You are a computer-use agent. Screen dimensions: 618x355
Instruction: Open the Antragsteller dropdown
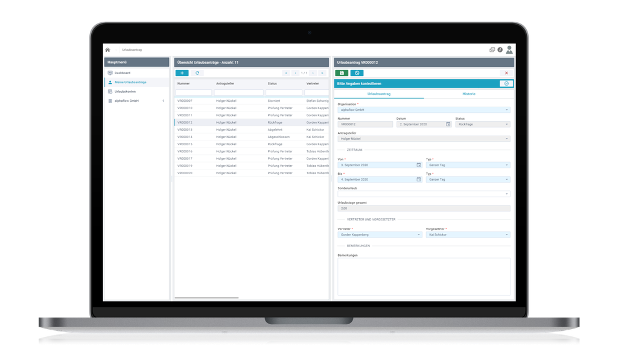pos(424,139)
